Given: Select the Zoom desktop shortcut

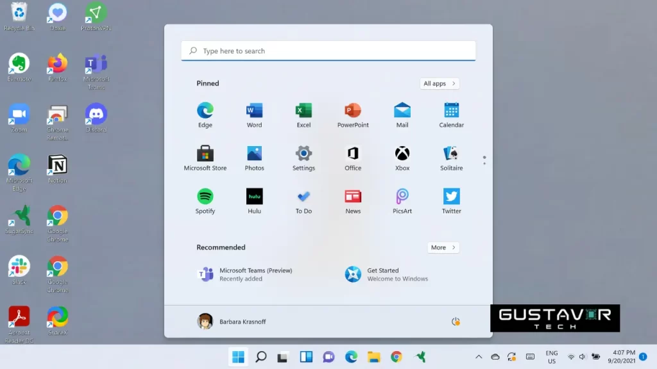Looking at the screenshot, I should (19, 119).
